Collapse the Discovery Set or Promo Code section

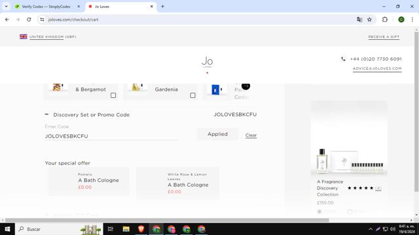(x=46, y=114)
